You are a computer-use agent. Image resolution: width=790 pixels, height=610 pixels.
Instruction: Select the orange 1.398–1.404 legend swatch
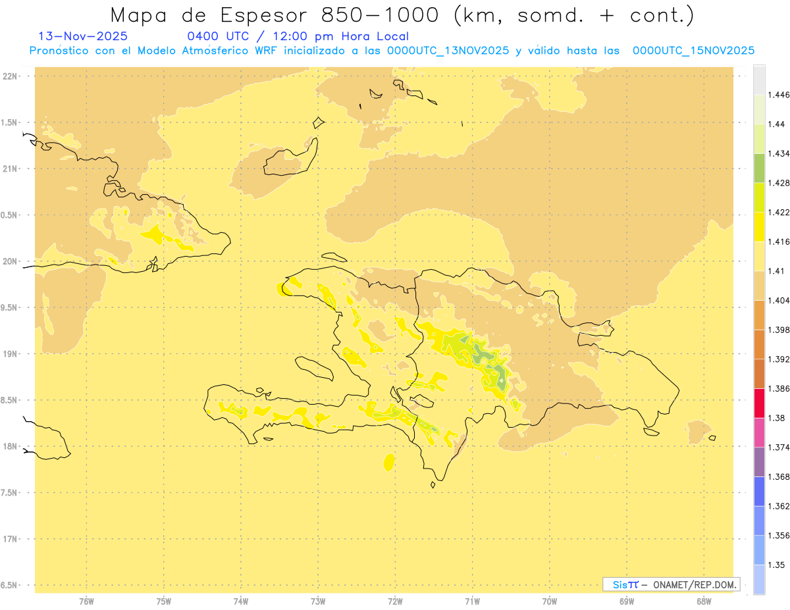click(759, 315)
